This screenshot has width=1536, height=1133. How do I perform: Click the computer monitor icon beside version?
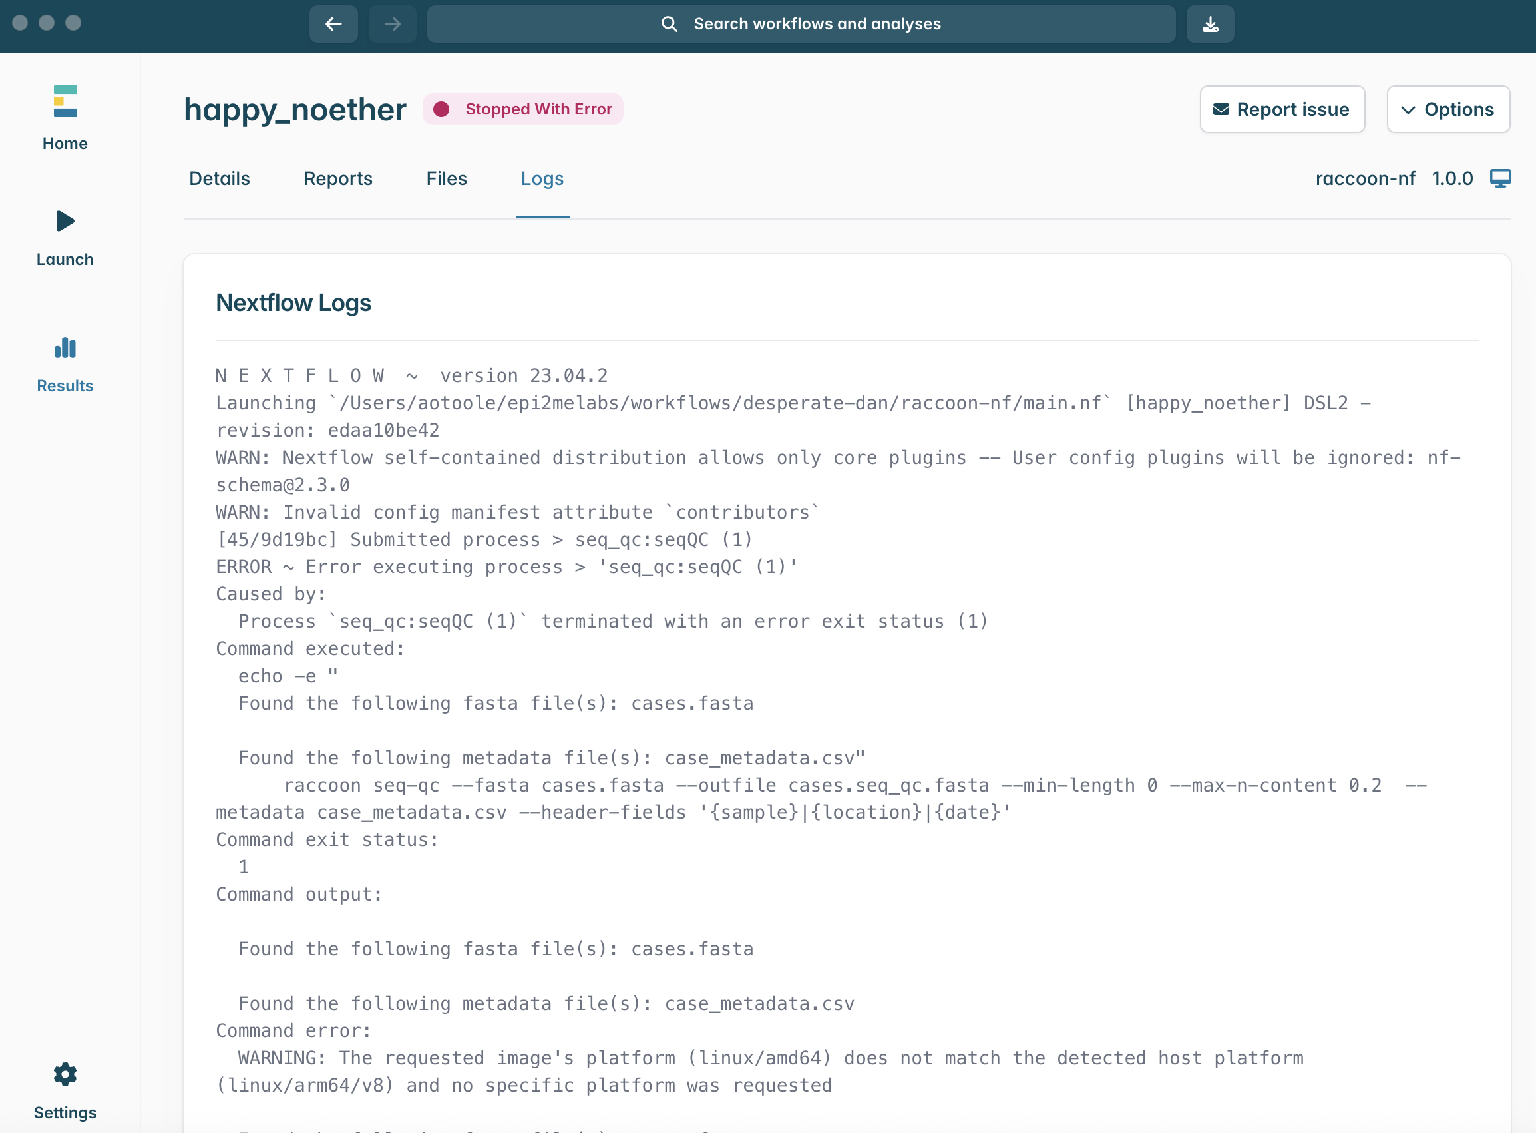1499,178
